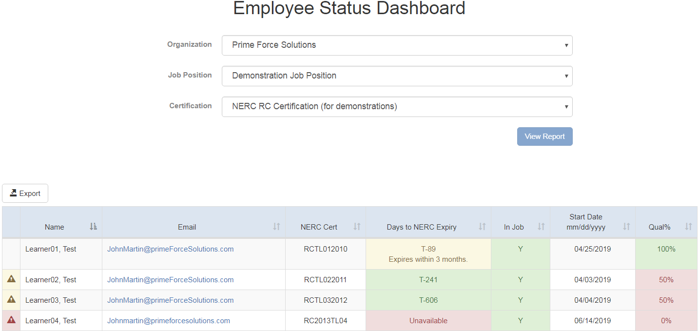Export the employee table
This screenshot has width=699, height=331.
(x=25, y=194)
